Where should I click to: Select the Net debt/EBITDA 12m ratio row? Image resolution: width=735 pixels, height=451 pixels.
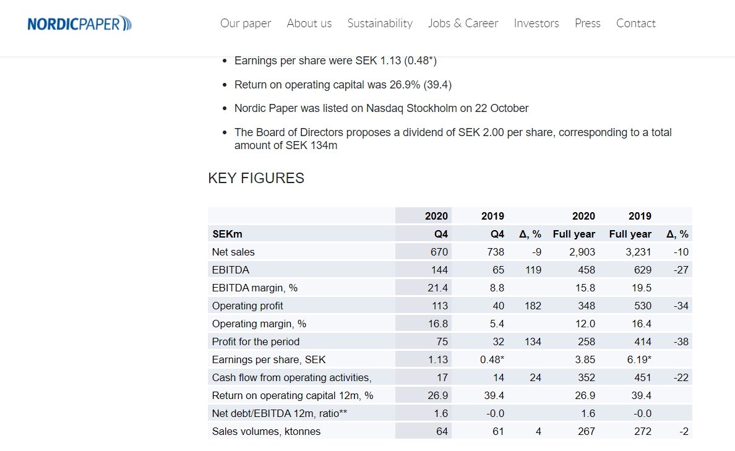point(450,413)
